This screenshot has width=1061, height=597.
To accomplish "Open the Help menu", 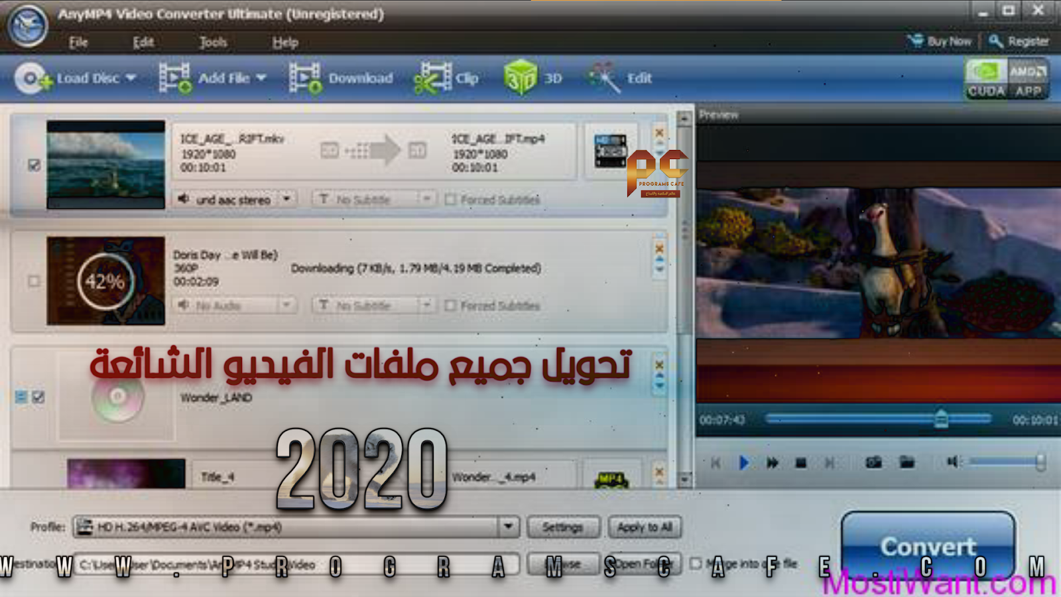I will click(x=285, y=42).
